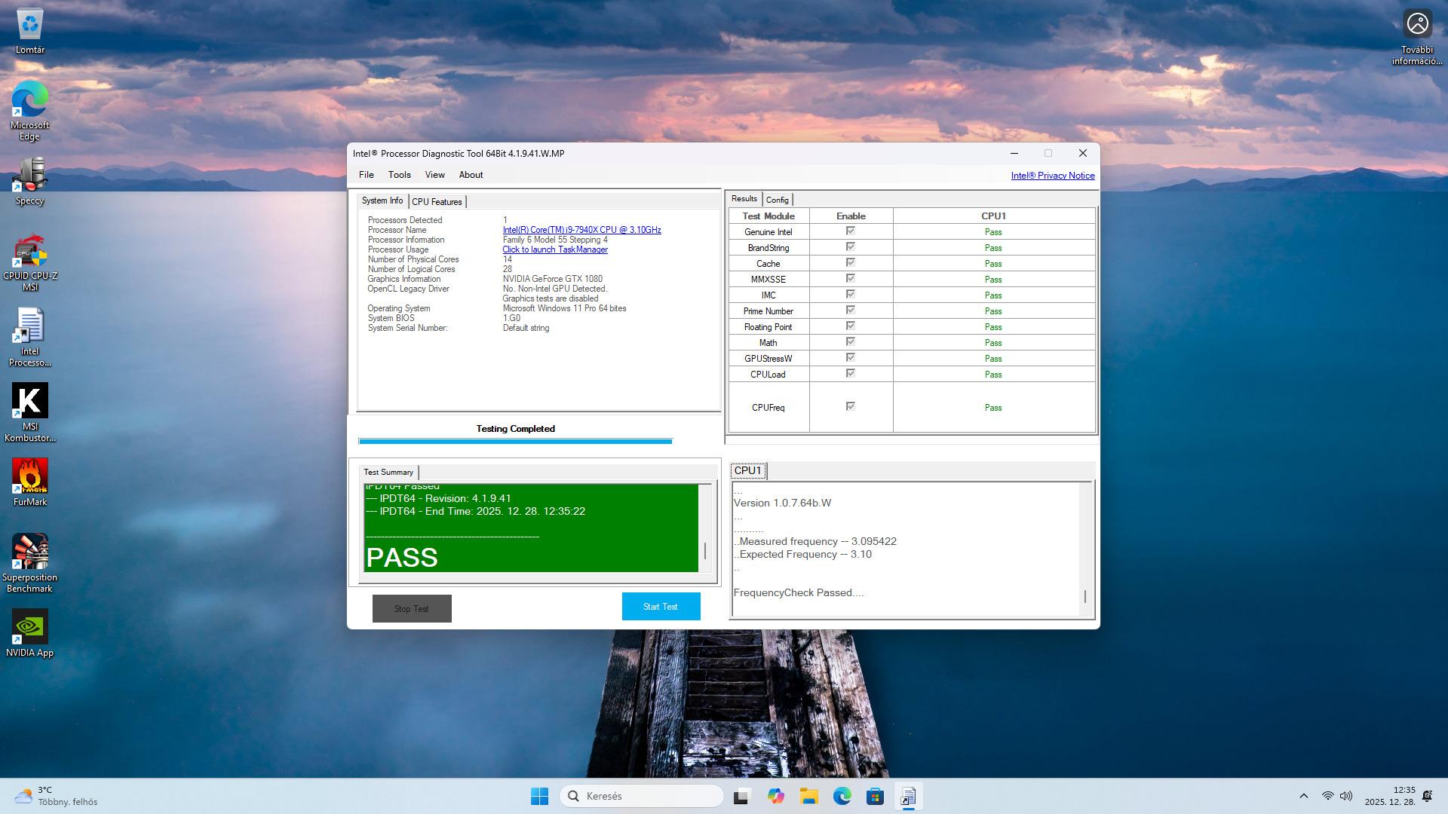Click the Test Summary scrollbar

704,528
